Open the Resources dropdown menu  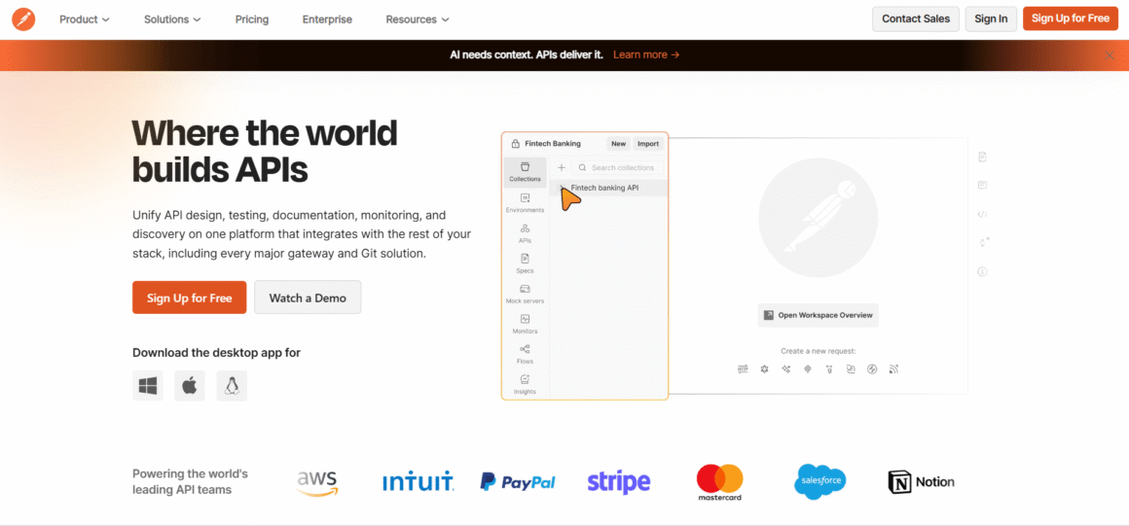[x=418, y=19]
